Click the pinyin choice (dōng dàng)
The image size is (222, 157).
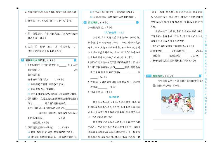tap(119, 42)
